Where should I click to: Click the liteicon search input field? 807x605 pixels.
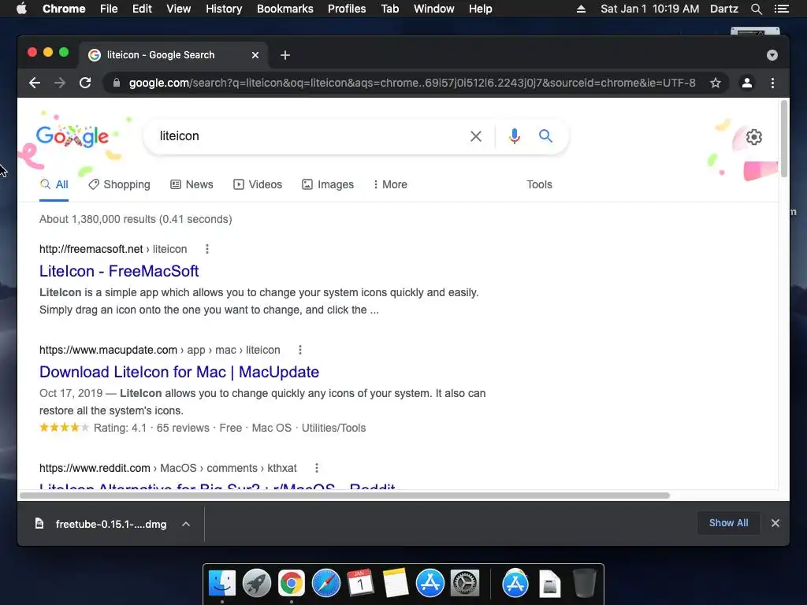coord(309,136)
